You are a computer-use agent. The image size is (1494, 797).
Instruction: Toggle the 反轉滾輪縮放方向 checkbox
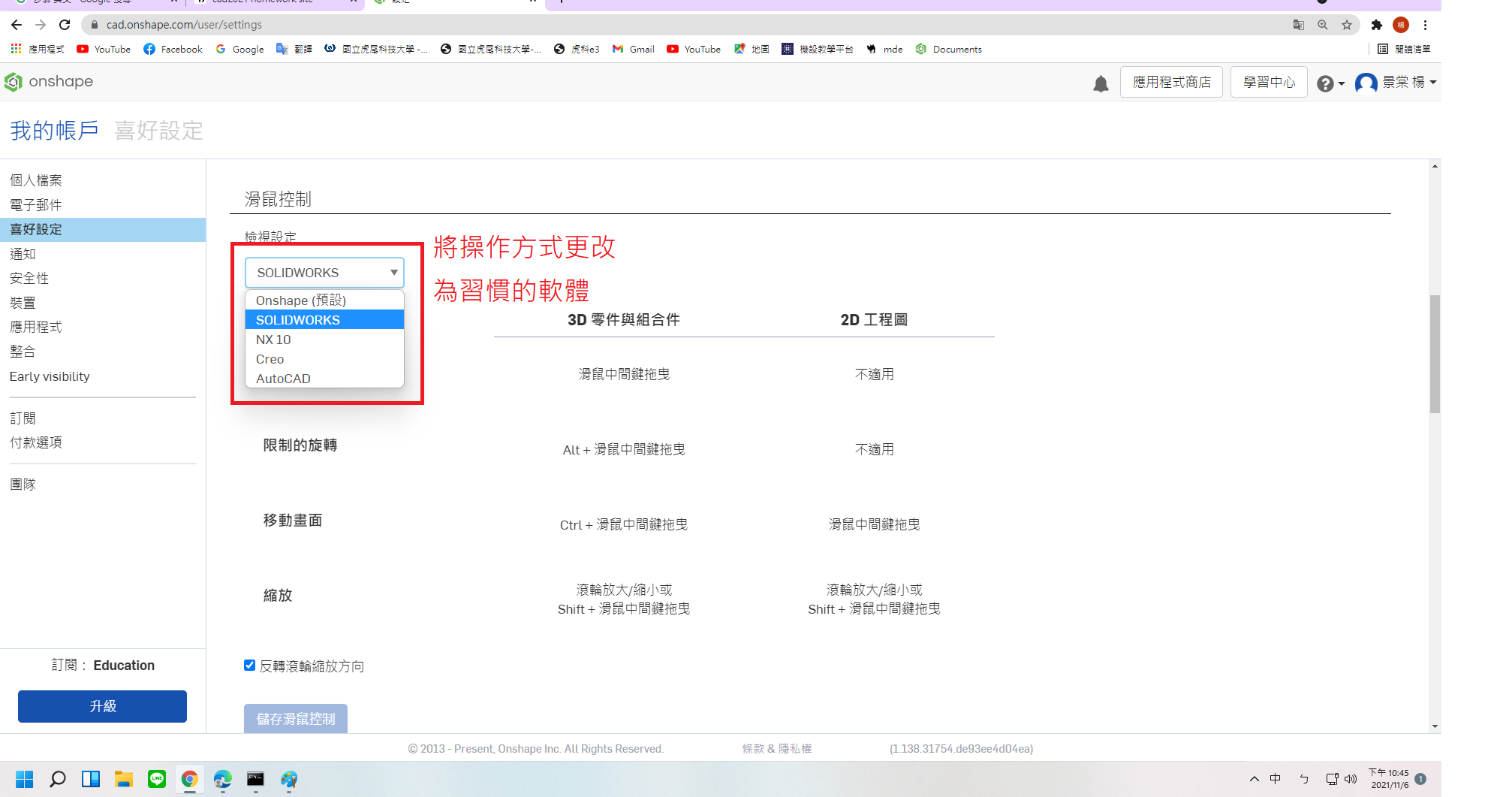pyautogui.click(x=250, y=666)
